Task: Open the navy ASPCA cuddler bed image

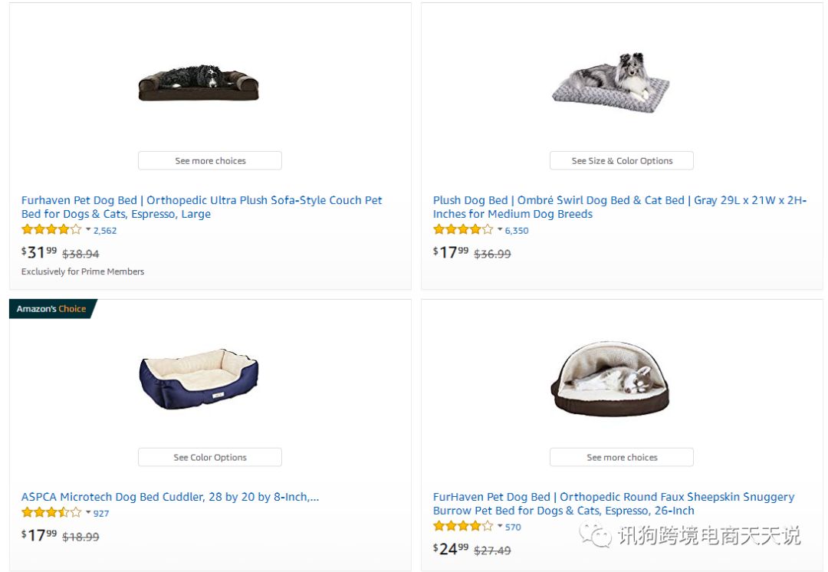Action: pyautogui.click(x=199, y=379)
